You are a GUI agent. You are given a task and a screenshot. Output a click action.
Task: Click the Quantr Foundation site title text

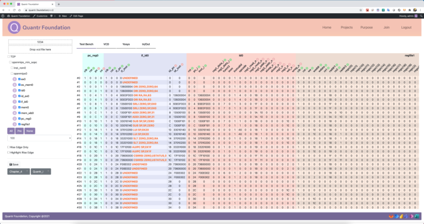(x=46, y=27)
